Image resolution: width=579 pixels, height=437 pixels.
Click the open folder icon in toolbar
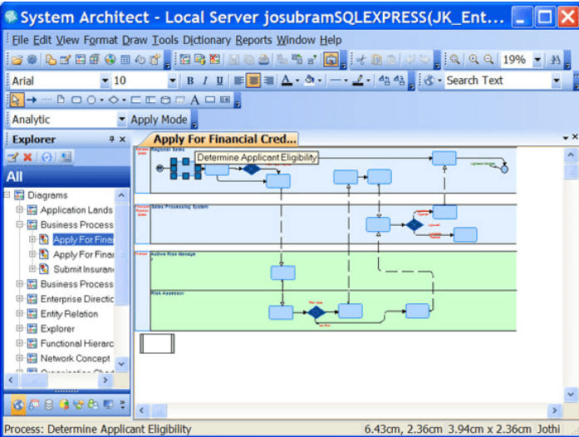coord(17,60)
